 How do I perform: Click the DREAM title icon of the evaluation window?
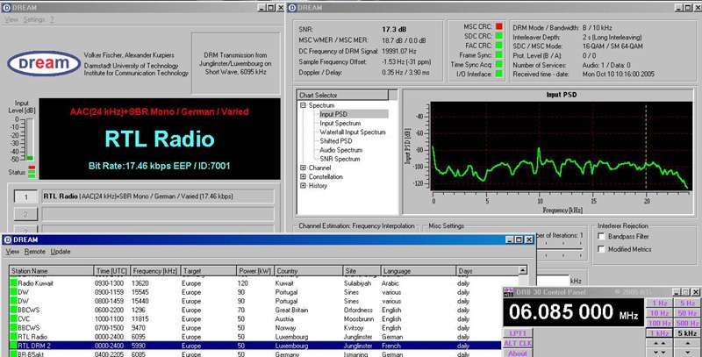[x=292, y=8]
